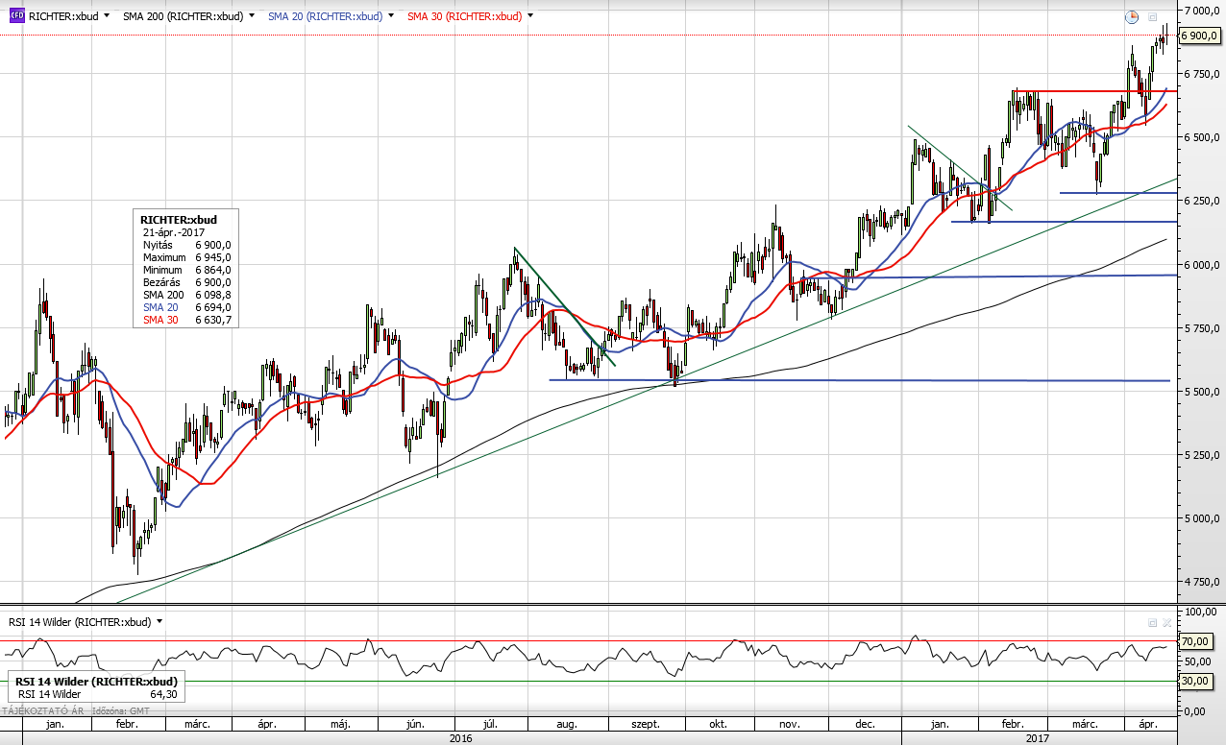Click the 2017 year label on timeline

click(x=1038, y=738)
